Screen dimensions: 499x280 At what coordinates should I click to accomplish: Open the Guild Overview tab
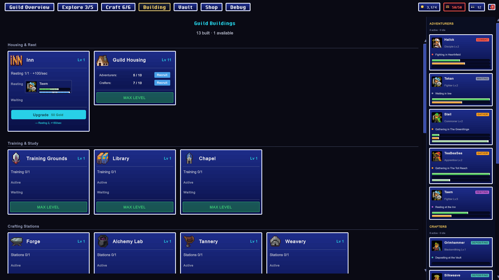[29, 7]
